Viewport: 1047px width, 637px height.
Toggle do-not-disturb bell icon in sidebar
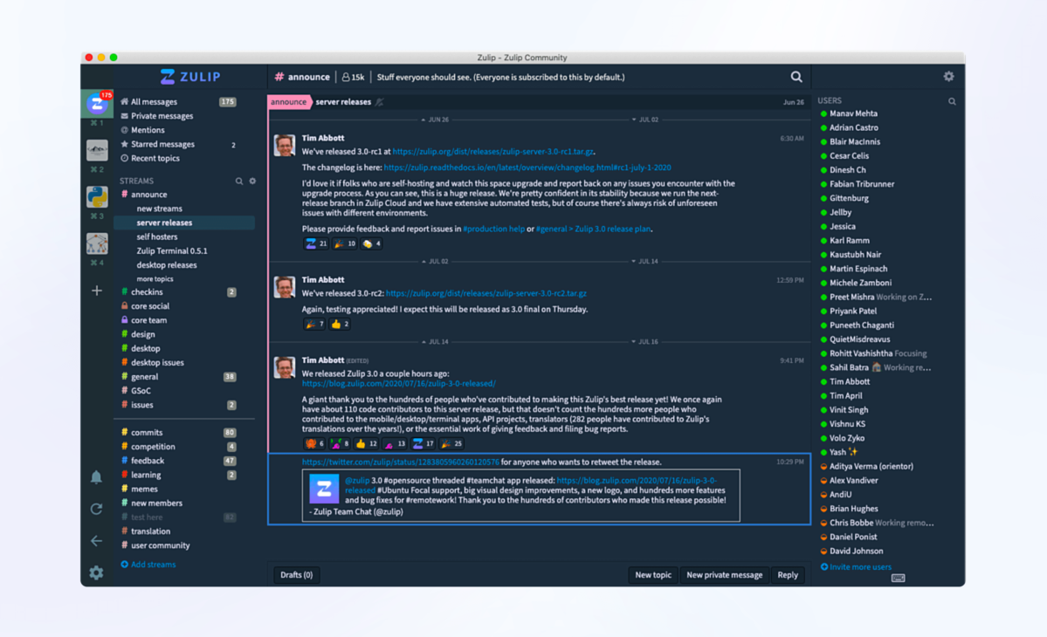point(96,477)
